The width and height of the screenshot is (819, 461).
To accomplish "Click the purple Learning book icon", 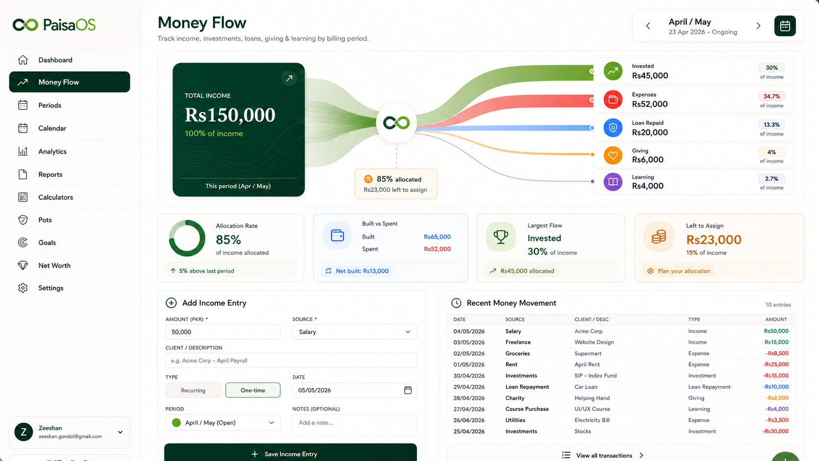I will point(613,182).
